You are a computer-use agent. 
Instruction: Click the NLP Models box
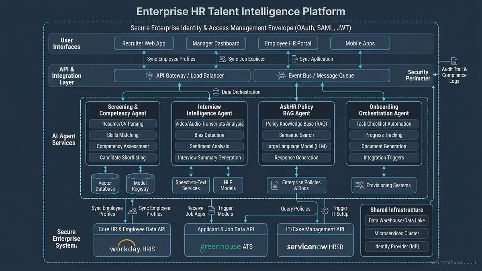(x=228, y=185)
